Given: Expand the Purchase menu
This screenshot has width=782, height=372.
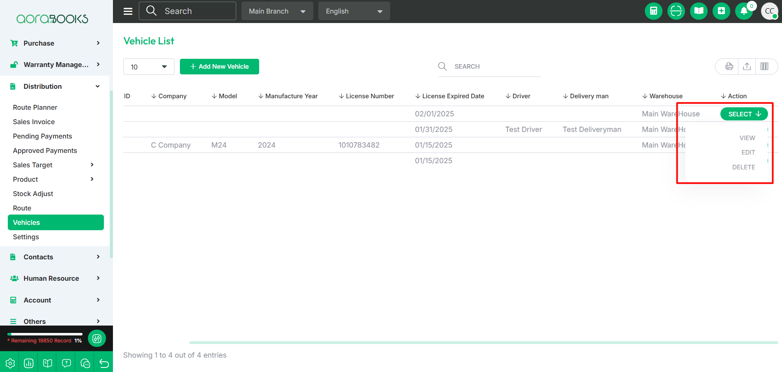Looking at the screenshot, I should click(x=55, y=43).
